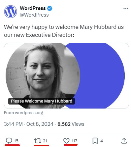
Task: Click the 3:44 PM Oct 8, 2024 timestamp
Action: (x=29, y=124)
